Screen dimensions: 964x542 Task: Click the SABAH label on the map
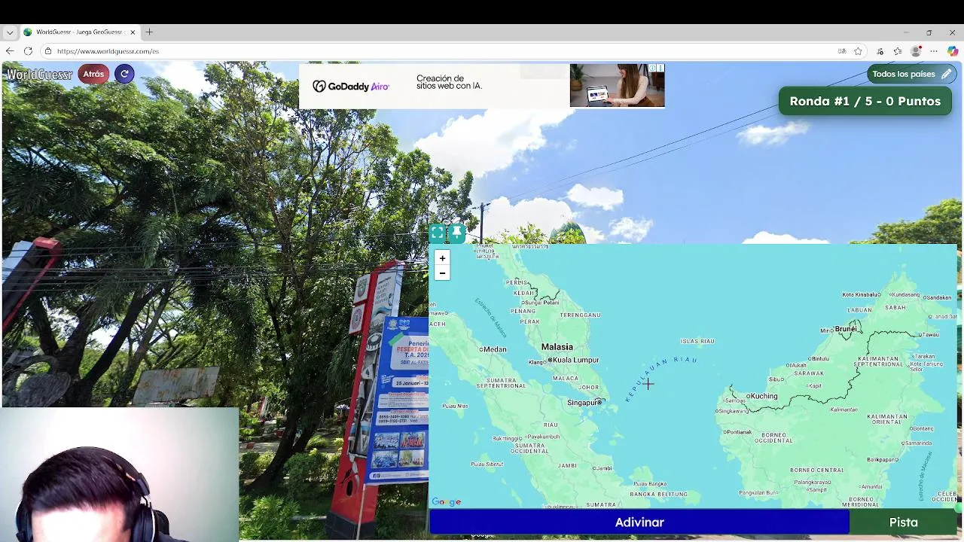click(895, 307)
